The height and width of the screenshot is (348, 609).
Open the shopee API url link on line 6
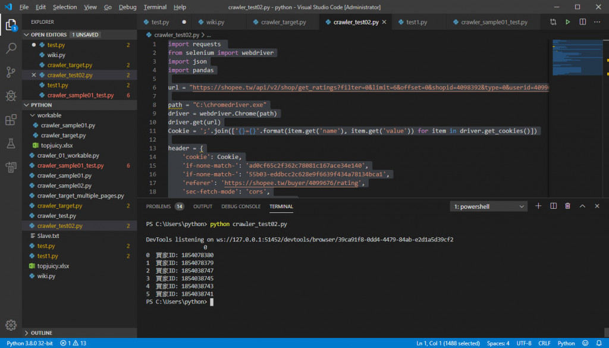(x=370, y=87)
